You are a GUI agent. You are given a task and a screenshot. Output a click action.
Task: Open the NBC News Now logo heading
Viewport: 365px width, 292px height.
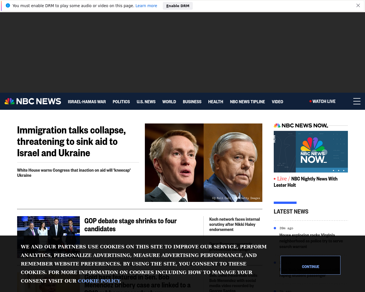point(301,125)
